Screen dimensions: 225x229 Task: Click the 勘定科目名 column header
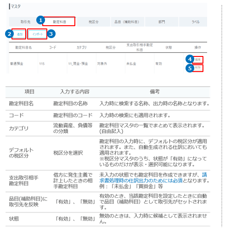[x=23, y=48]
